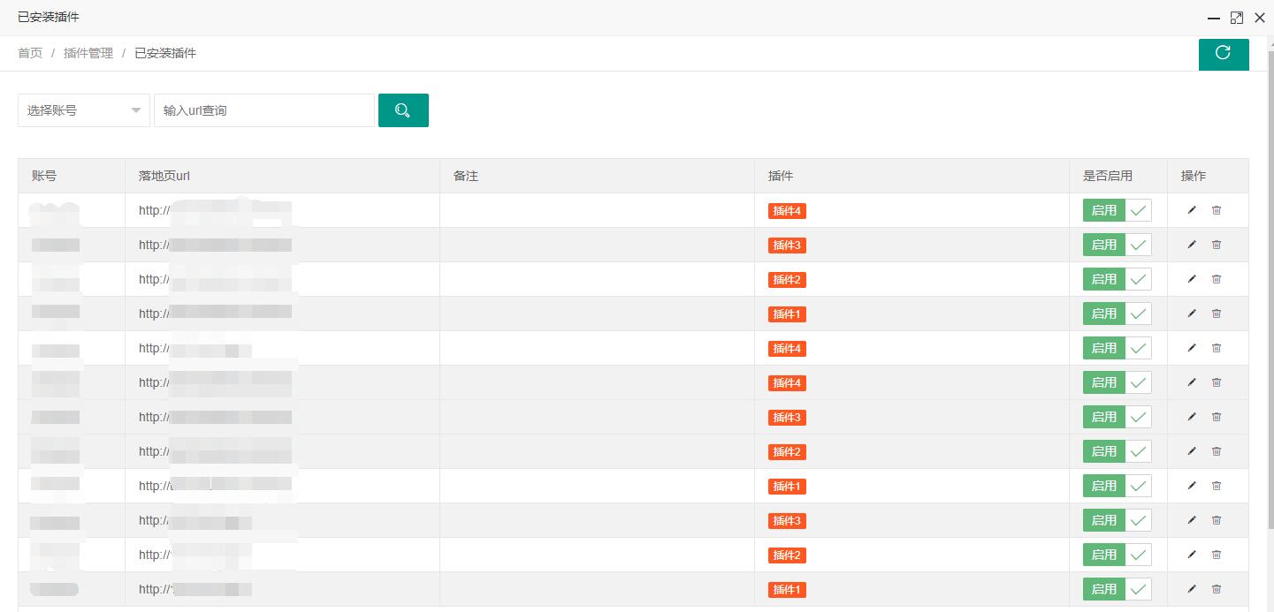Screen dimensions: 1274x612
Task: Go to 插件管理 breadcrumb
Action: (88, 53)
